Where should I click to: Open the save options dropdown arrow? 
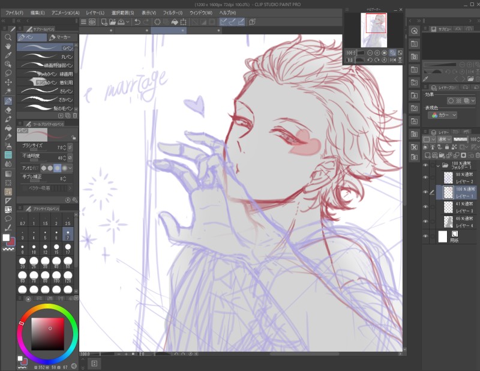(x=128, y=22)
